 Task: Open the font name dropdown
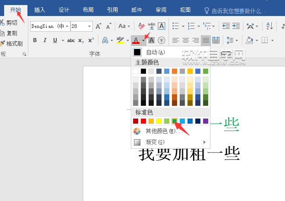point(67,27)
